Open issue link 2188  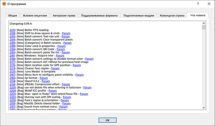click(x=12, y=46)
